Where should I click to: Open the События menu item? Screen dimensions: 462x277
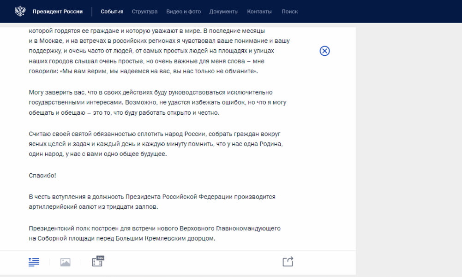click(x=112, y=12)
